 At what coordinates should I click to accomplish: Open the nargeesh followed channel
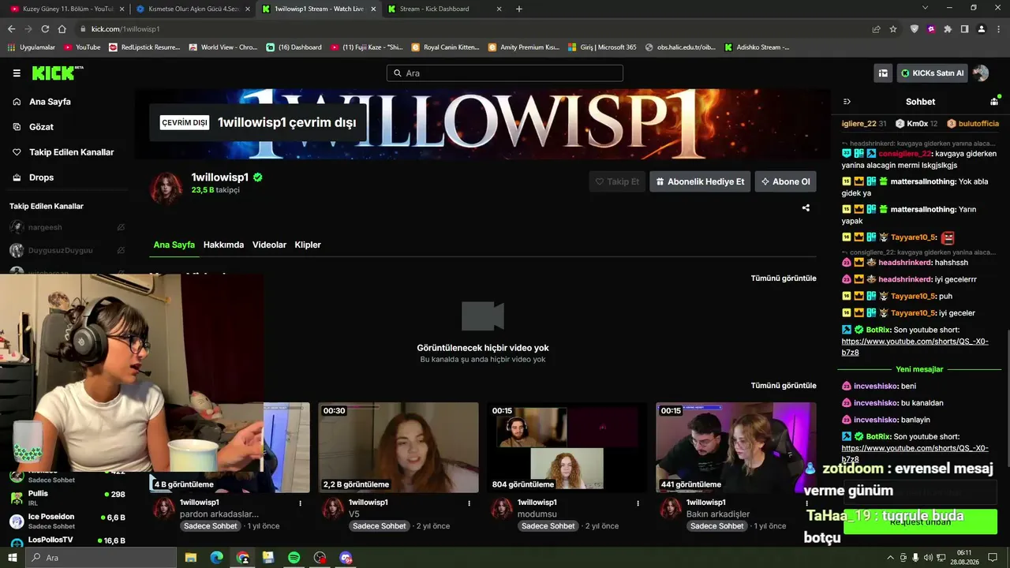click(67, 227)
